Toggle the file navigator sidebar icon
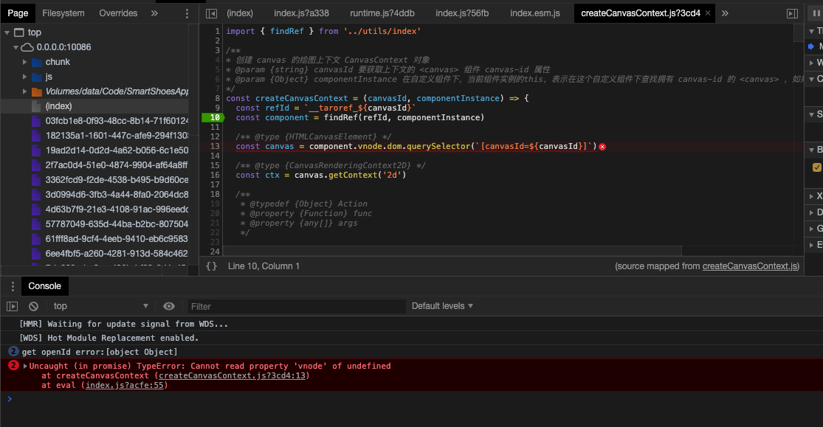Viewport: 823px width, 427px height. coord(212,13)
